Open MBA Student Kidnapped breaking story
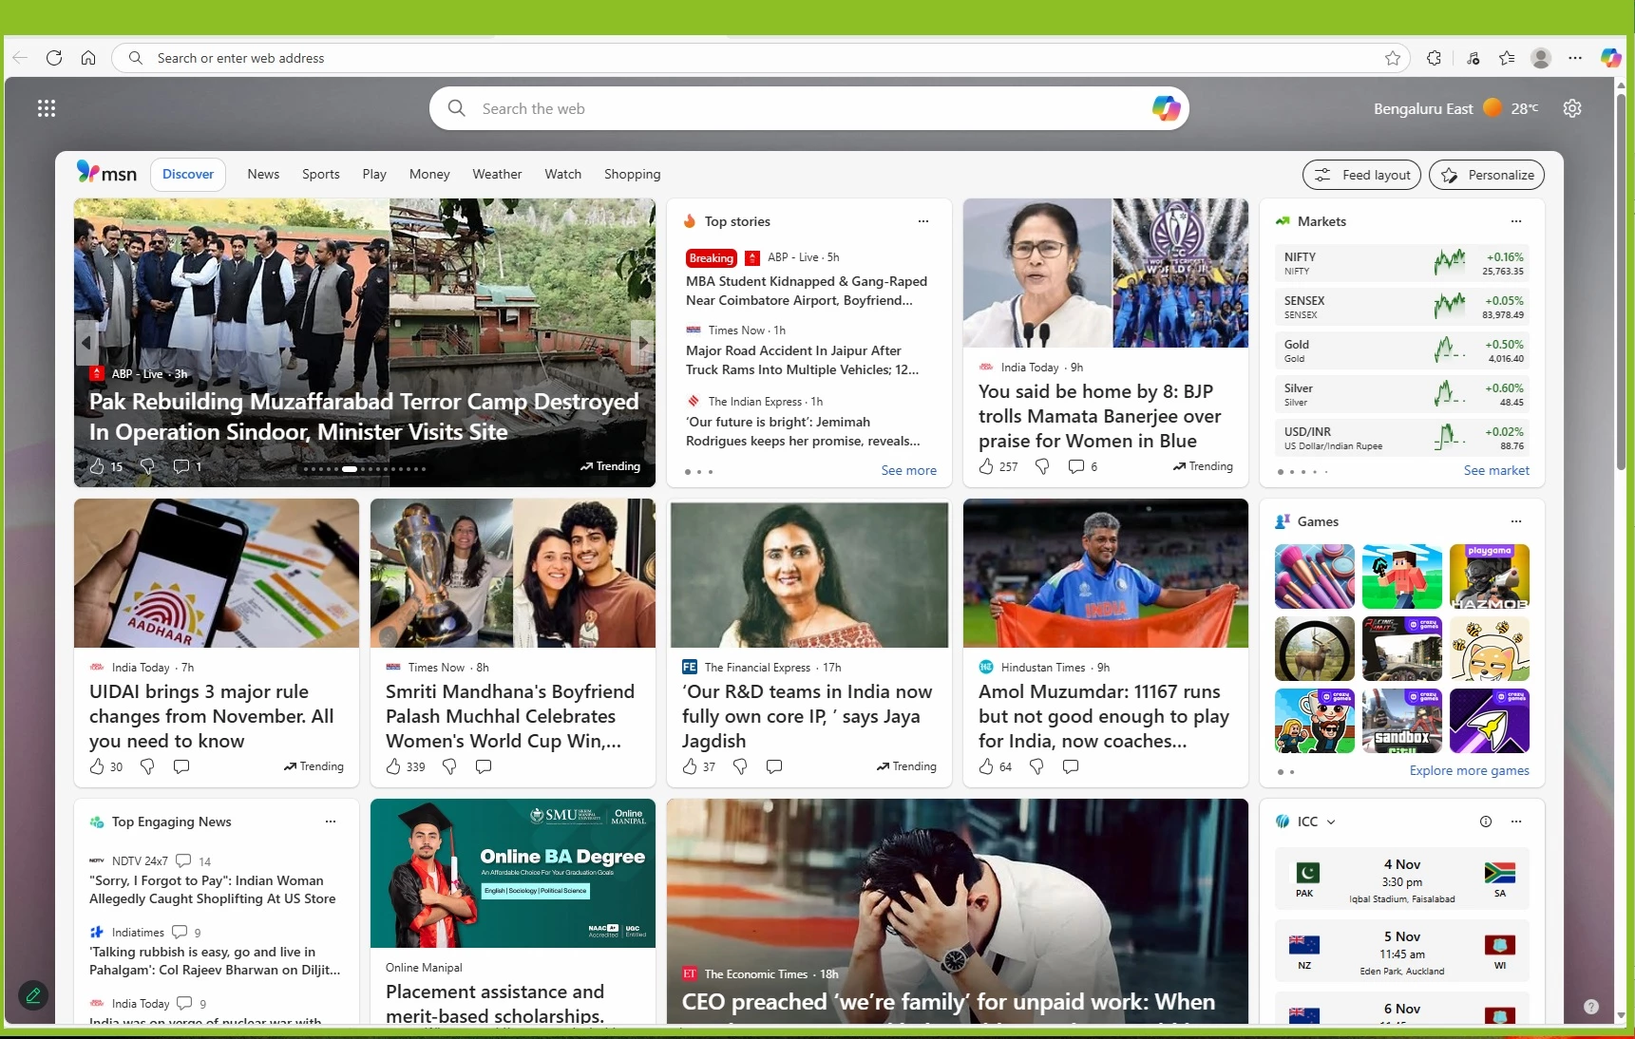Image resolution: width=1635 pixels, height=1039 pixels. point(807,291)
